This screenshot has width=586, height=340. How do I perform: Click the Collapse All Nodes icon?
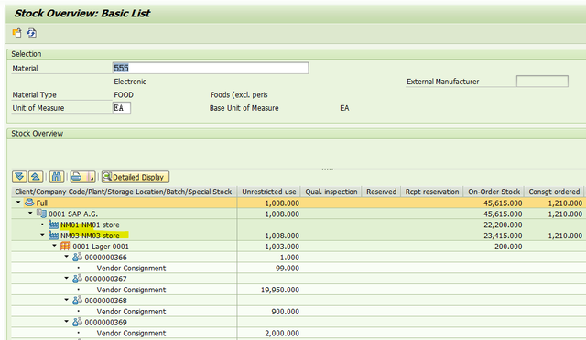(36, 177)
